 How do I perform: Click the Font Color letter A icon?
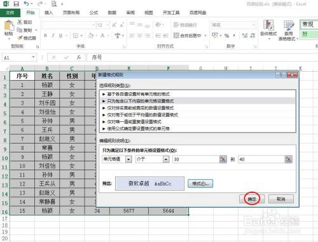[102, 36]
